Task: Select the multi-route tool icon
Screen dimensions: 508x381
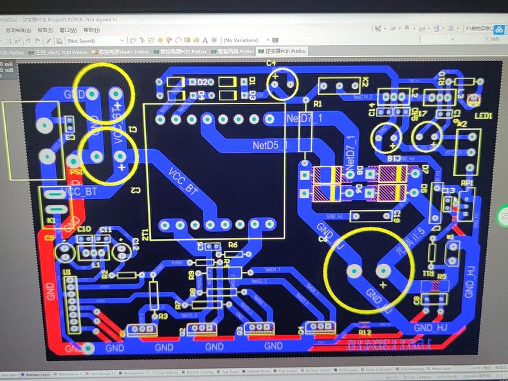Action: pos(151,40)
